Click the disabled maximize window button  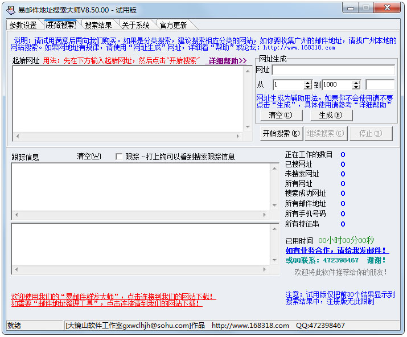point(366,8)
